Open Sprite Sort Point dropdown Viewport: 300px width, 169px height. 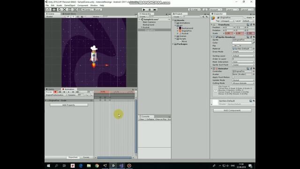[x=243, y=65]
